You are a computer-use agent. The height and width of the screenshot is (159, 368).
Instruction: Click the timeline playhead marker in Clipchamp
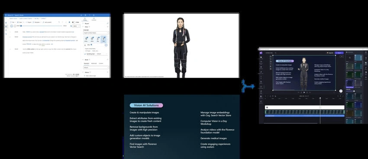pos(320,98)
